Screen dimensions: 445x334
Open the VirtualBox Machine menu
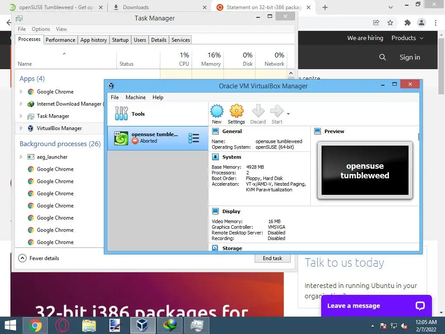(x=136, y=97)
